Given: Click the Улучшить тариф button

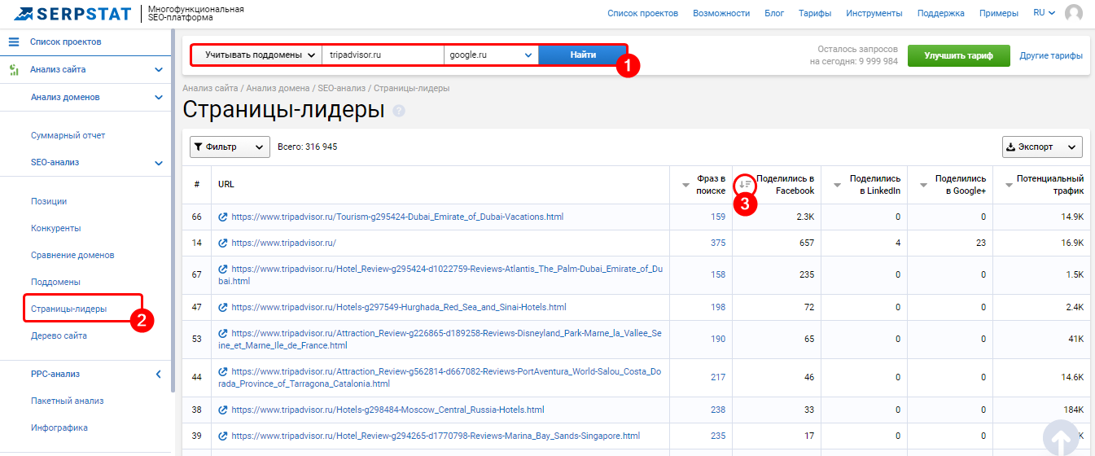Looking at the screenshot, I should (x=959, y=55).
